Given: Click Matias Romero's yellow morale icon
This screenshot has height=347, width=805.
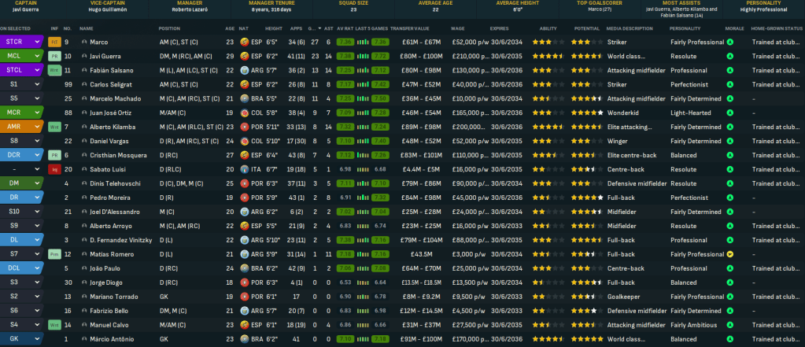Looking at the screenshot, I should coord(729,253).
